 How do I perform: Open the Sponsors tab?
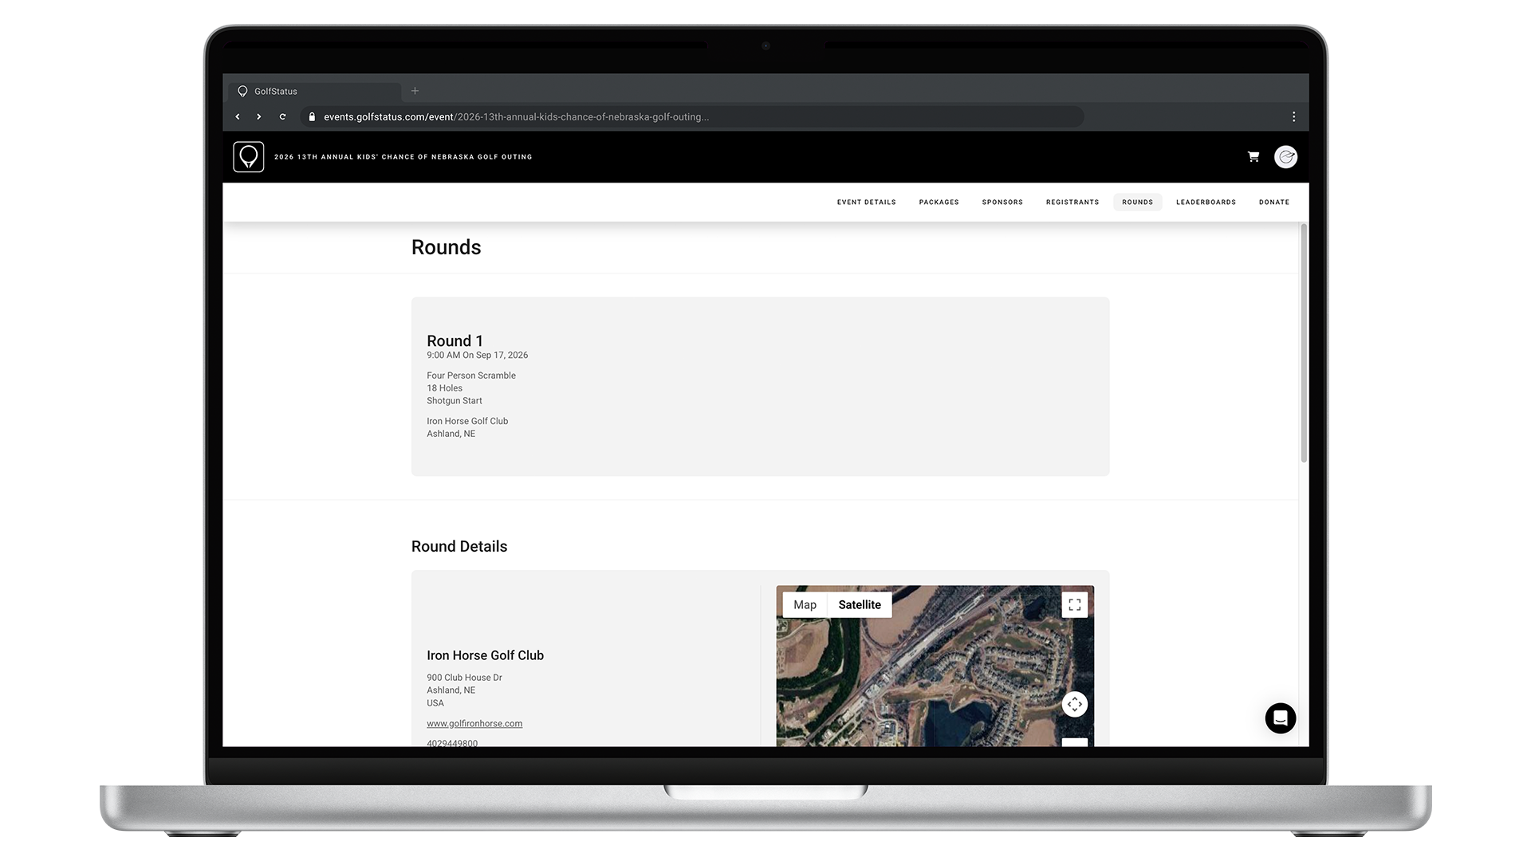click(x=1002, y=202)
